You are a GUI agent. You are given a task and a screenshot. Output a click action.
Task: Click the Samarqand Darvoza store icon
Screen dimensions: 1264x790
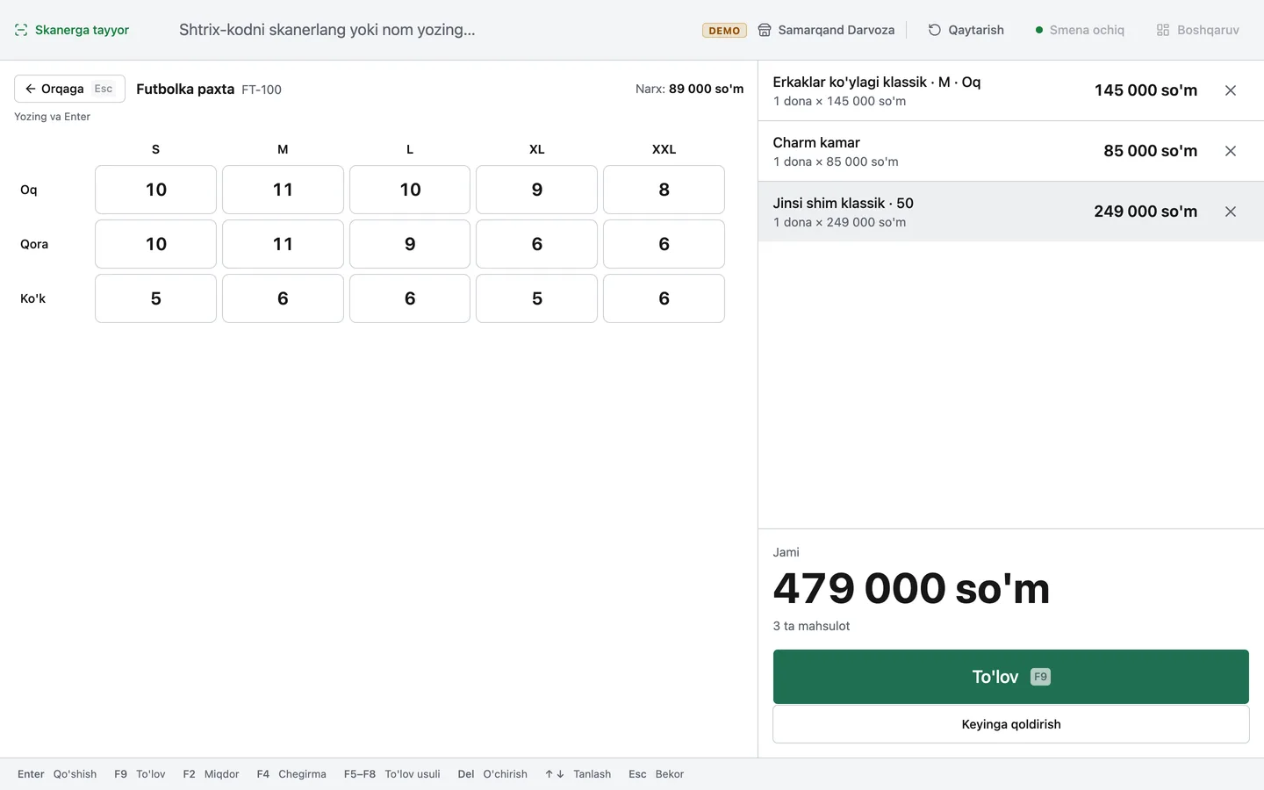[765, 30]
